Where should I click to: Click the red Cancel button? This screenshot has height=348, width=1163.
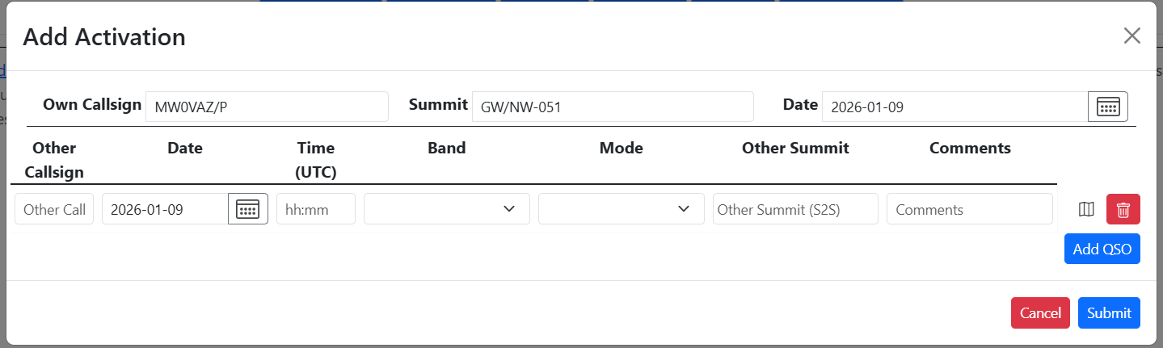1039,313
